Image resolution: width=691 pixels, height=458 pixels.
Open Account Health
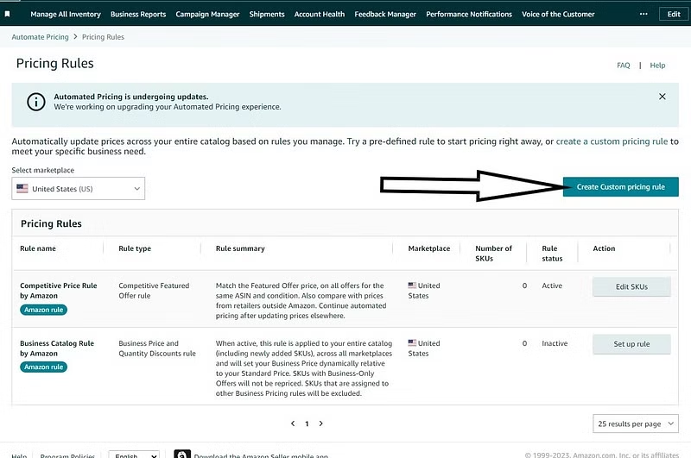pos(320,14)
